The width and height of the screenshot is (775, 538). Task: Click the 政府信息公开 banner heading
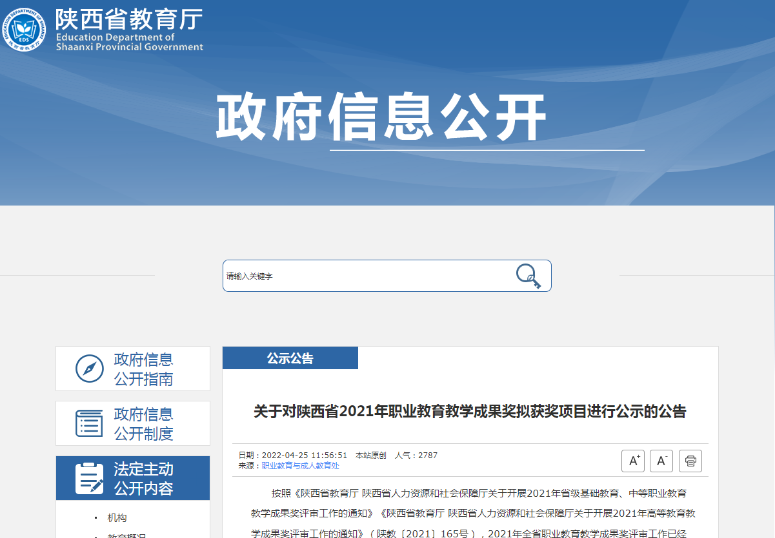point(381,118)
